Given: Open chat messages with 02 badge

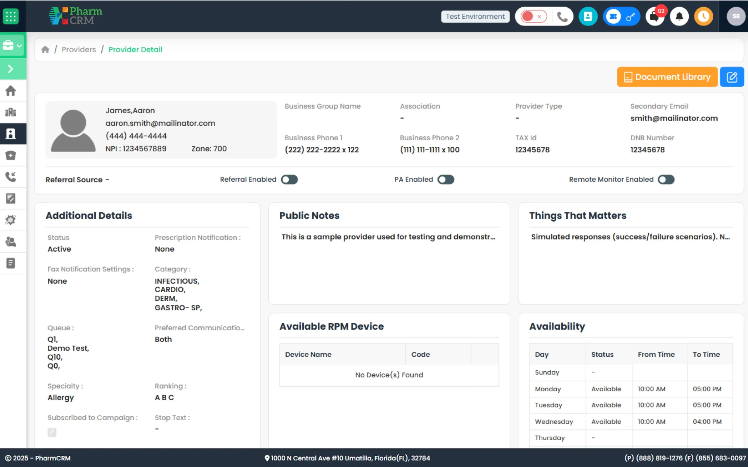Looking at the screenshot, I should pyautogui.click(x=655, y=16).
